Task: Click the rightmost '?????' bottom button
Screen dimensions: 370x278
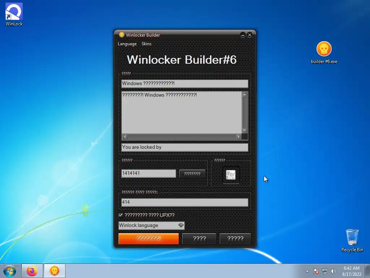Action: (x=235, y=239)
